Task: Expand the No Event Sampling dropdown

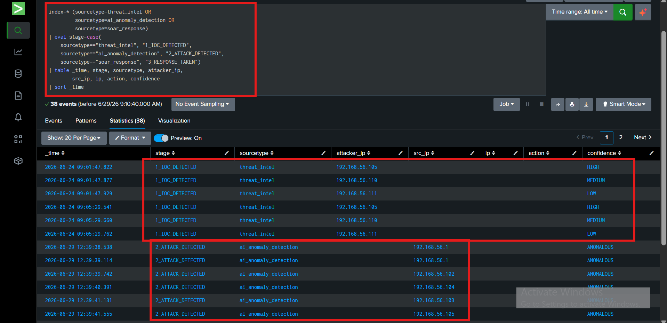Action: [203, 104]
